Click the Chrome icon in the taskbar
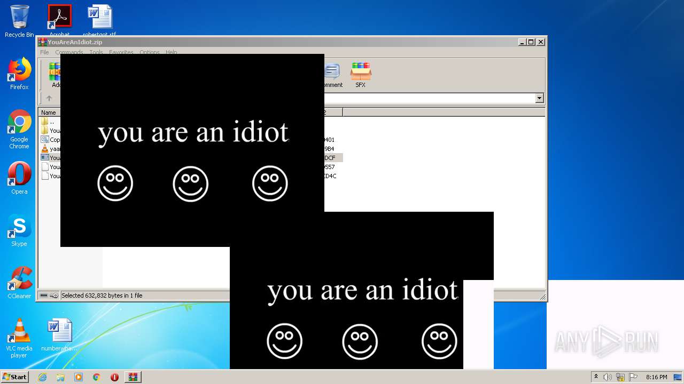Viewport: 684px width, 384px height. [x=97, y=377]
